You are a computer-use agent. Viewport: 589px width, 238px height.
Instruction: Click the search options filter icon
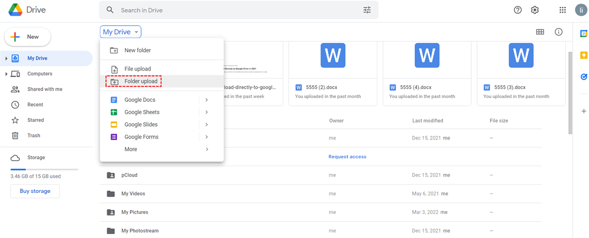tap(367, 10)
